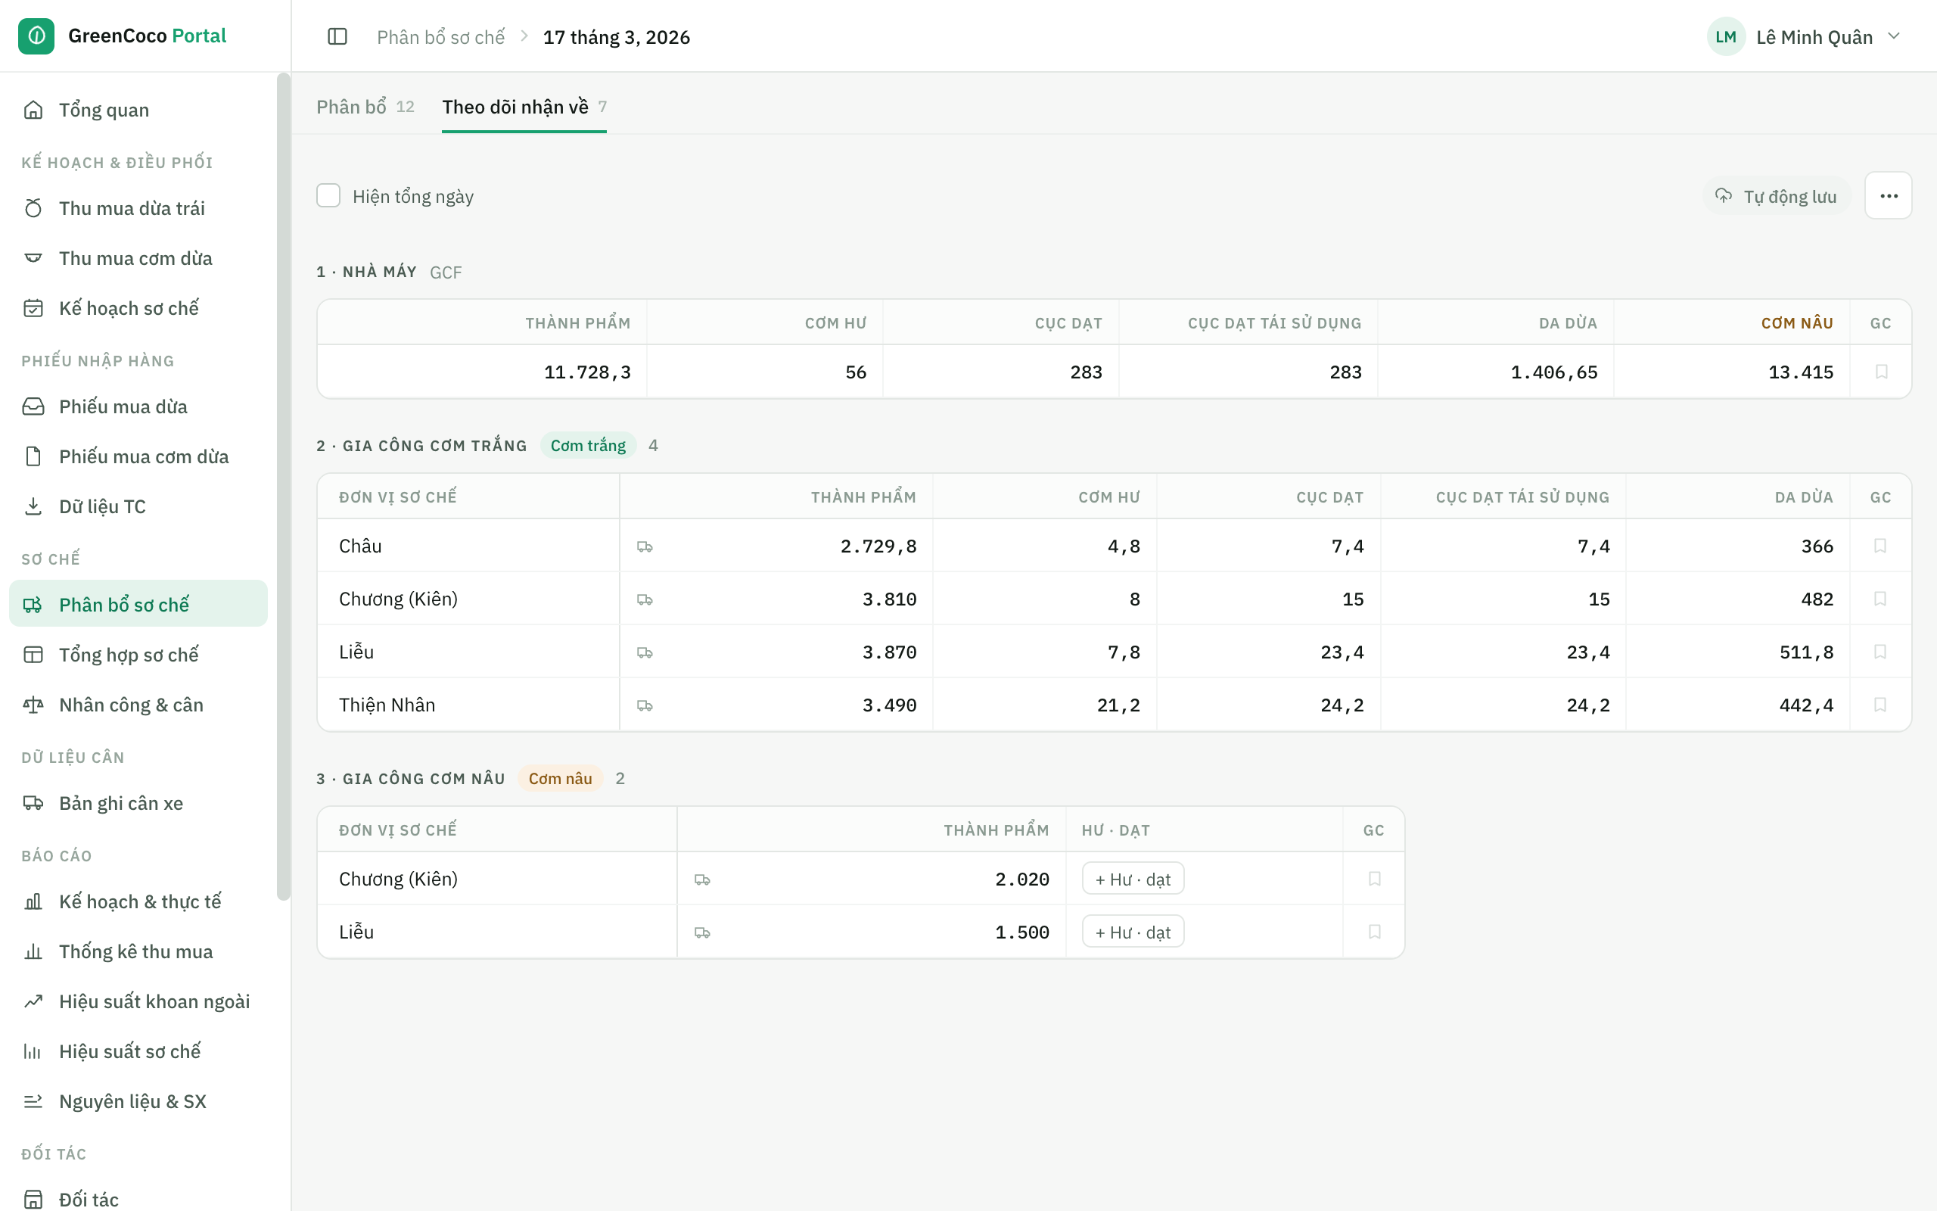Click truck icon in Châu row

[645, 546]
